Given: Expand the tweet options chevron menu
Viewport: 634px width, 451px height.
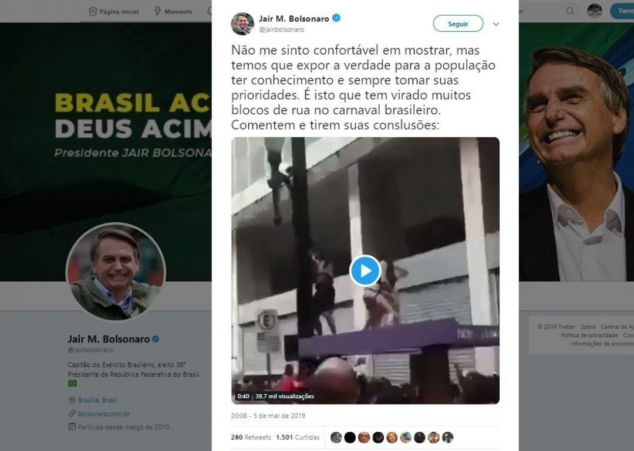Looking at the screenshot, I should point(496,25).
